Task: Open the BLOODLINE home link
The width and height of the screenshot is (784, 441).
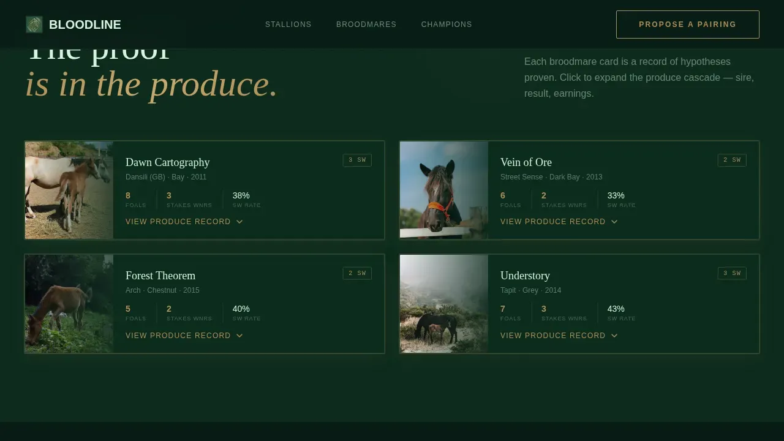Action: (x=73, y=24)
